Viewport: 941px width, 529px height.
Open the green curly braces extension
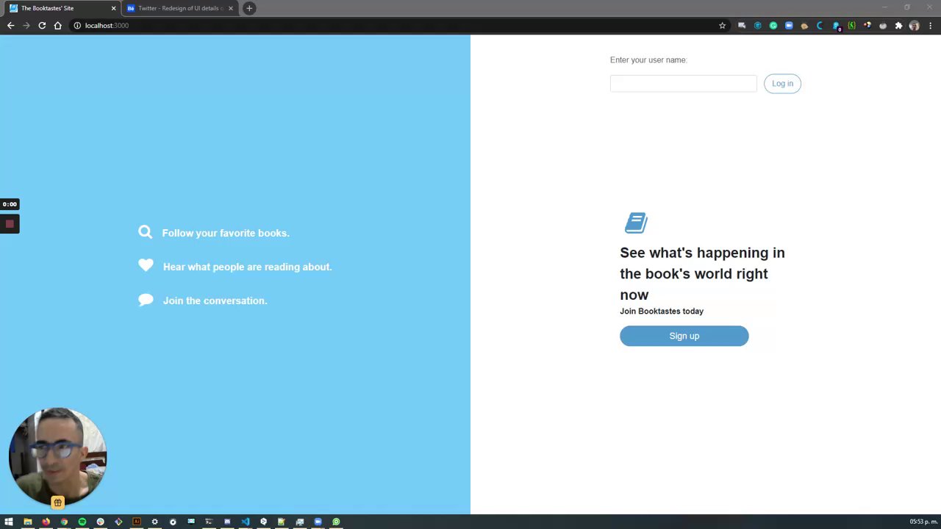tap(851, 25)
